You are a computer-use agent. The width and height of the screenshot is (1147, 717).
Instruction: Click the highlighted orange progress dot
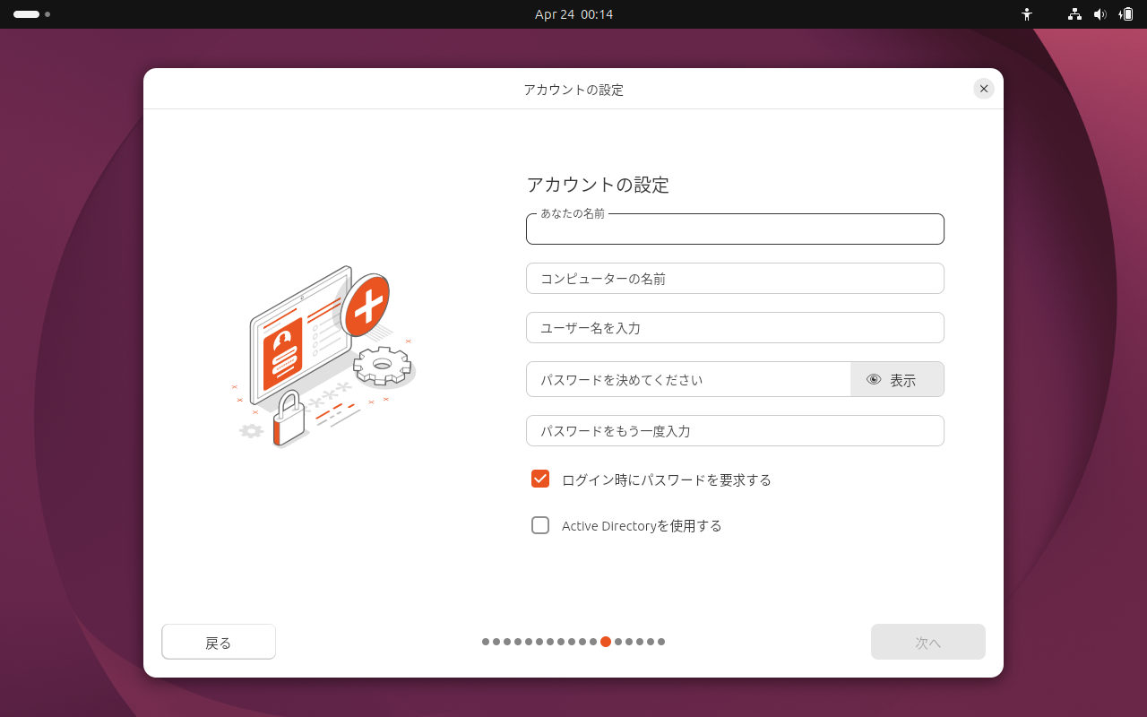[x=606, y=642]
